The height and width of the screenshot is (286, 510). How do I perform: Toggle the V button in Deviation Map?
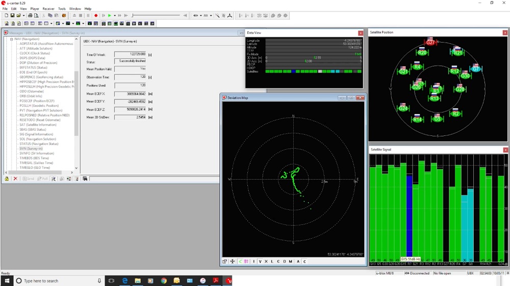pos(260,262)
